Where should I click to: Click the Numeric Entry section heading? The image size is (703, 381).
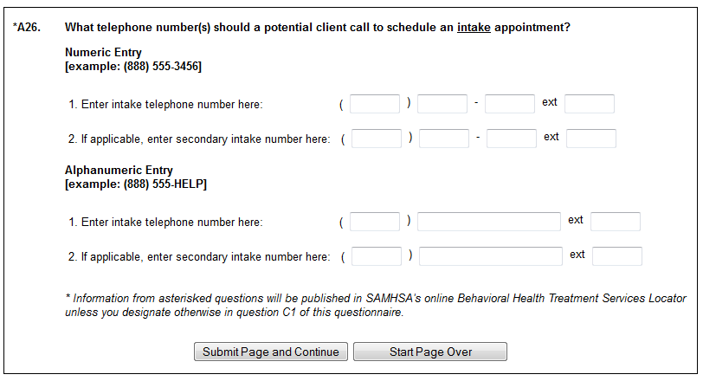pos(103,53)
